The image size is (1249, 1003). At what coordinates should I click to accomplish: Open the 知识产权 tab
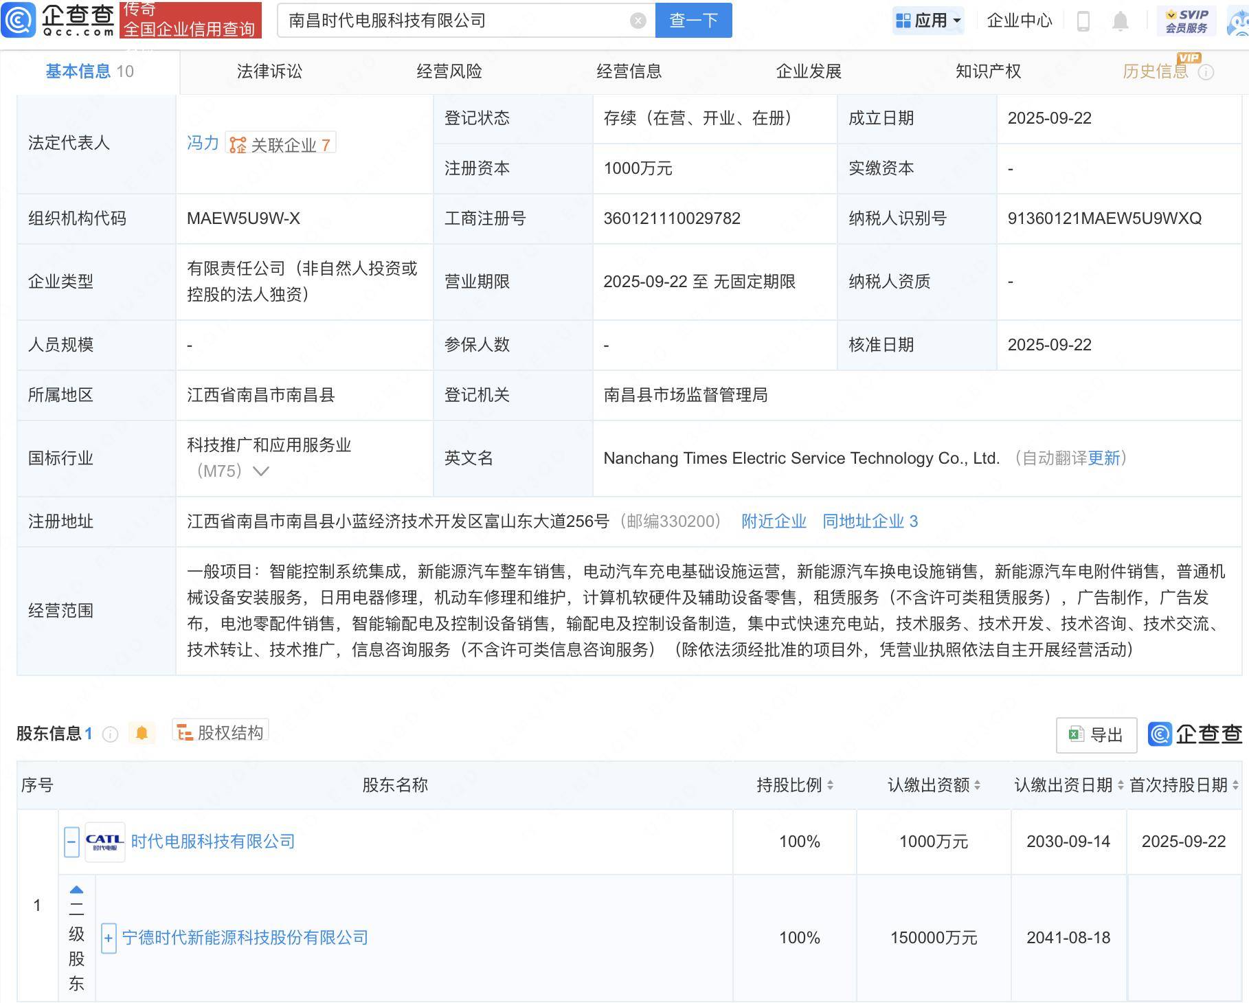[x=987, y=71]
